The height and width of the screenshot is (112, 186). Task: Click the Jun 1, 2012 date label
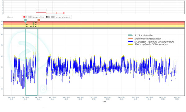80,98
